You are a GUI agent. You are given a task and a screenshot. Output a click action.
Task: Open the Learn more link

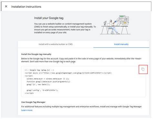[27, 110]
